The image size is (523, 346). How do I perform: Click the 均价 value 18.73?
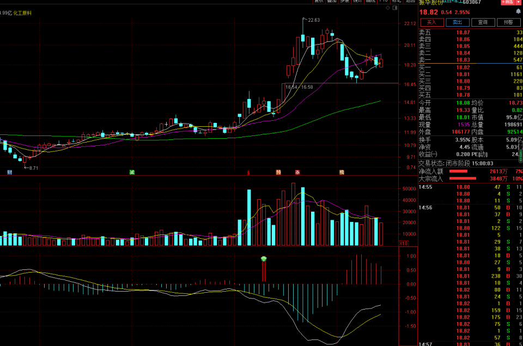pyautogui.click(x=516, y=103)
